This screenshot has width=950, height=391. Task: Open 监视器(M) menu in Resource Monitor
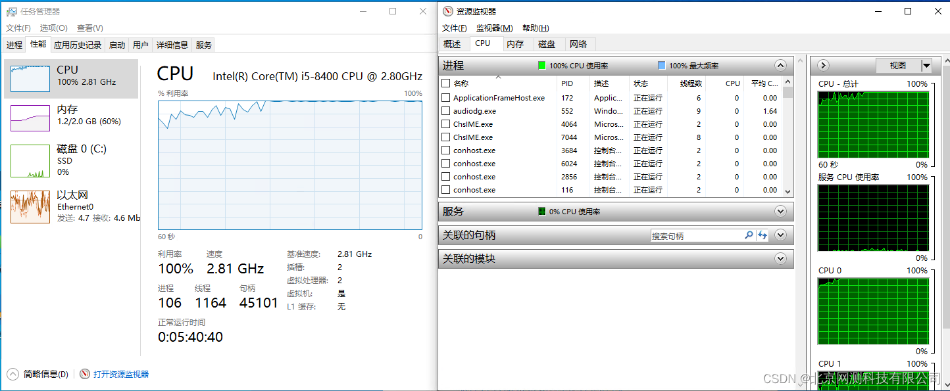[x=495, y=28]
